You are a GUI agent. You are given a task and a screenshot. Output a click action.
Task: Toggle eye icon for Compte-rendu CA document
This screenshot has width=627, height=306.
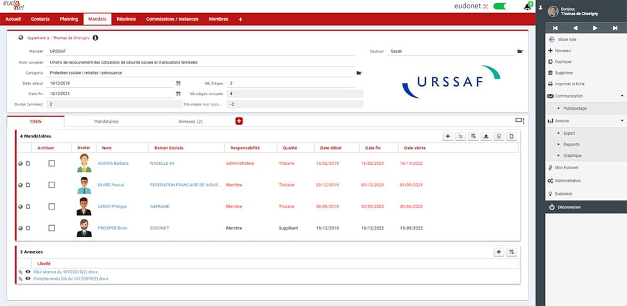click(28, 278)
